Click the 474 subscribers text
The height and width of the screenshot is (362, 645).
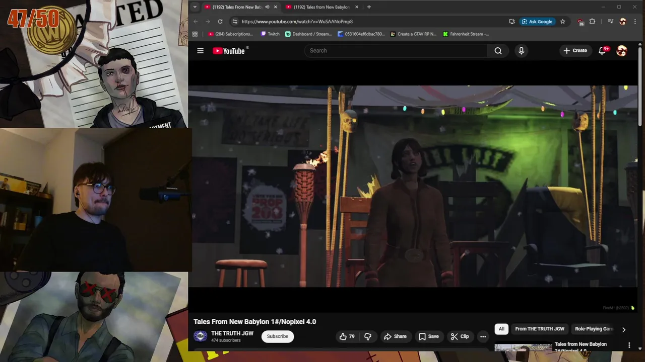click(226, 340)
